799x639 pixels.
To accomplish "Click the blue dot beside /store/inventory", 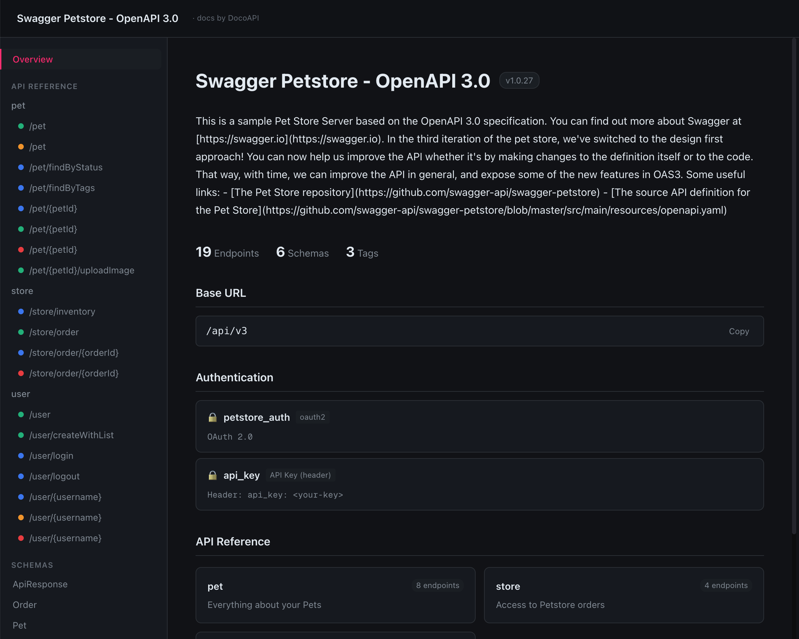I will tap(21, 312).
